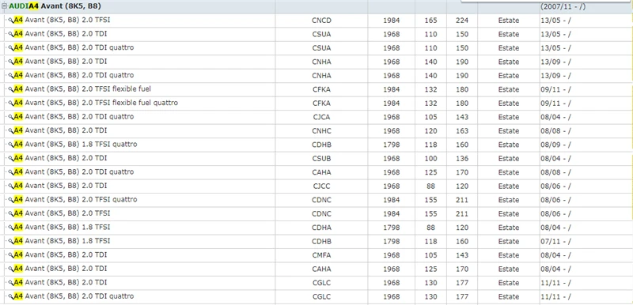The width and height of the screenshot is (633, 305).
Task: Click the 224 horsepower value
Action: [x=462, y=21]
